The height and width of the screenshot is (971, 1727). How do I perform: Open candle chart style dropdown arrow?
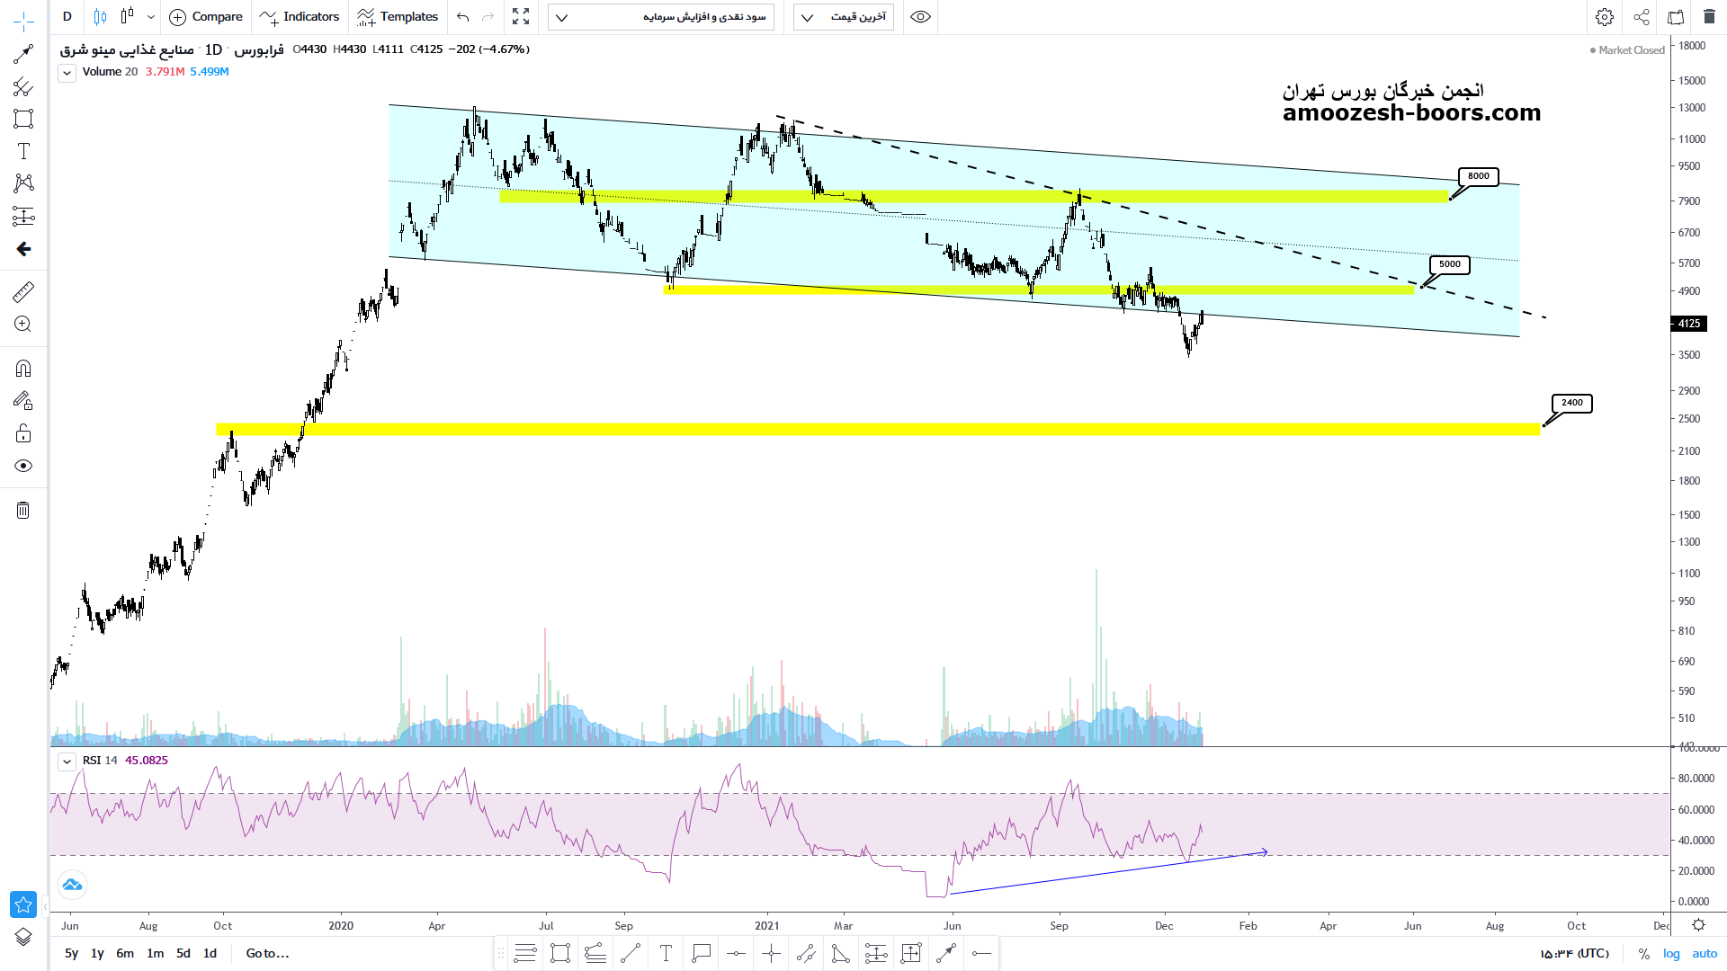pyautogui.click(x=151, y=17)
